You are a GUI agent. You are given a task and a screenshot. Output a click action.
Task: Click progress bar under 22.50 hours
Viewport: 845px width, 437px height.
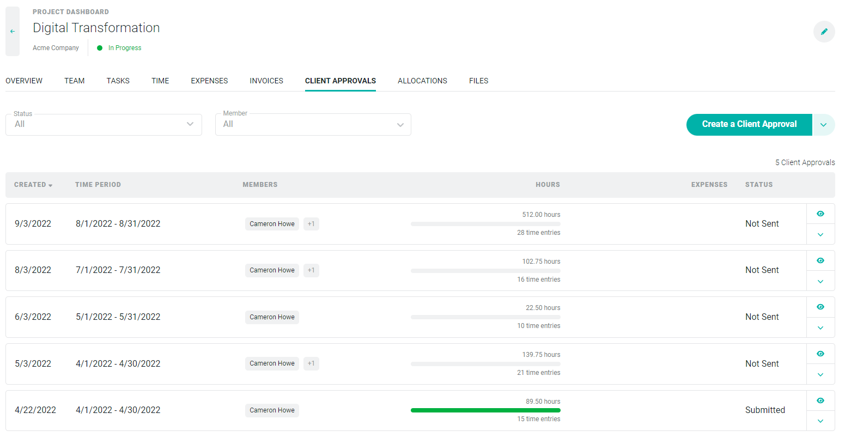coord(485,317)
